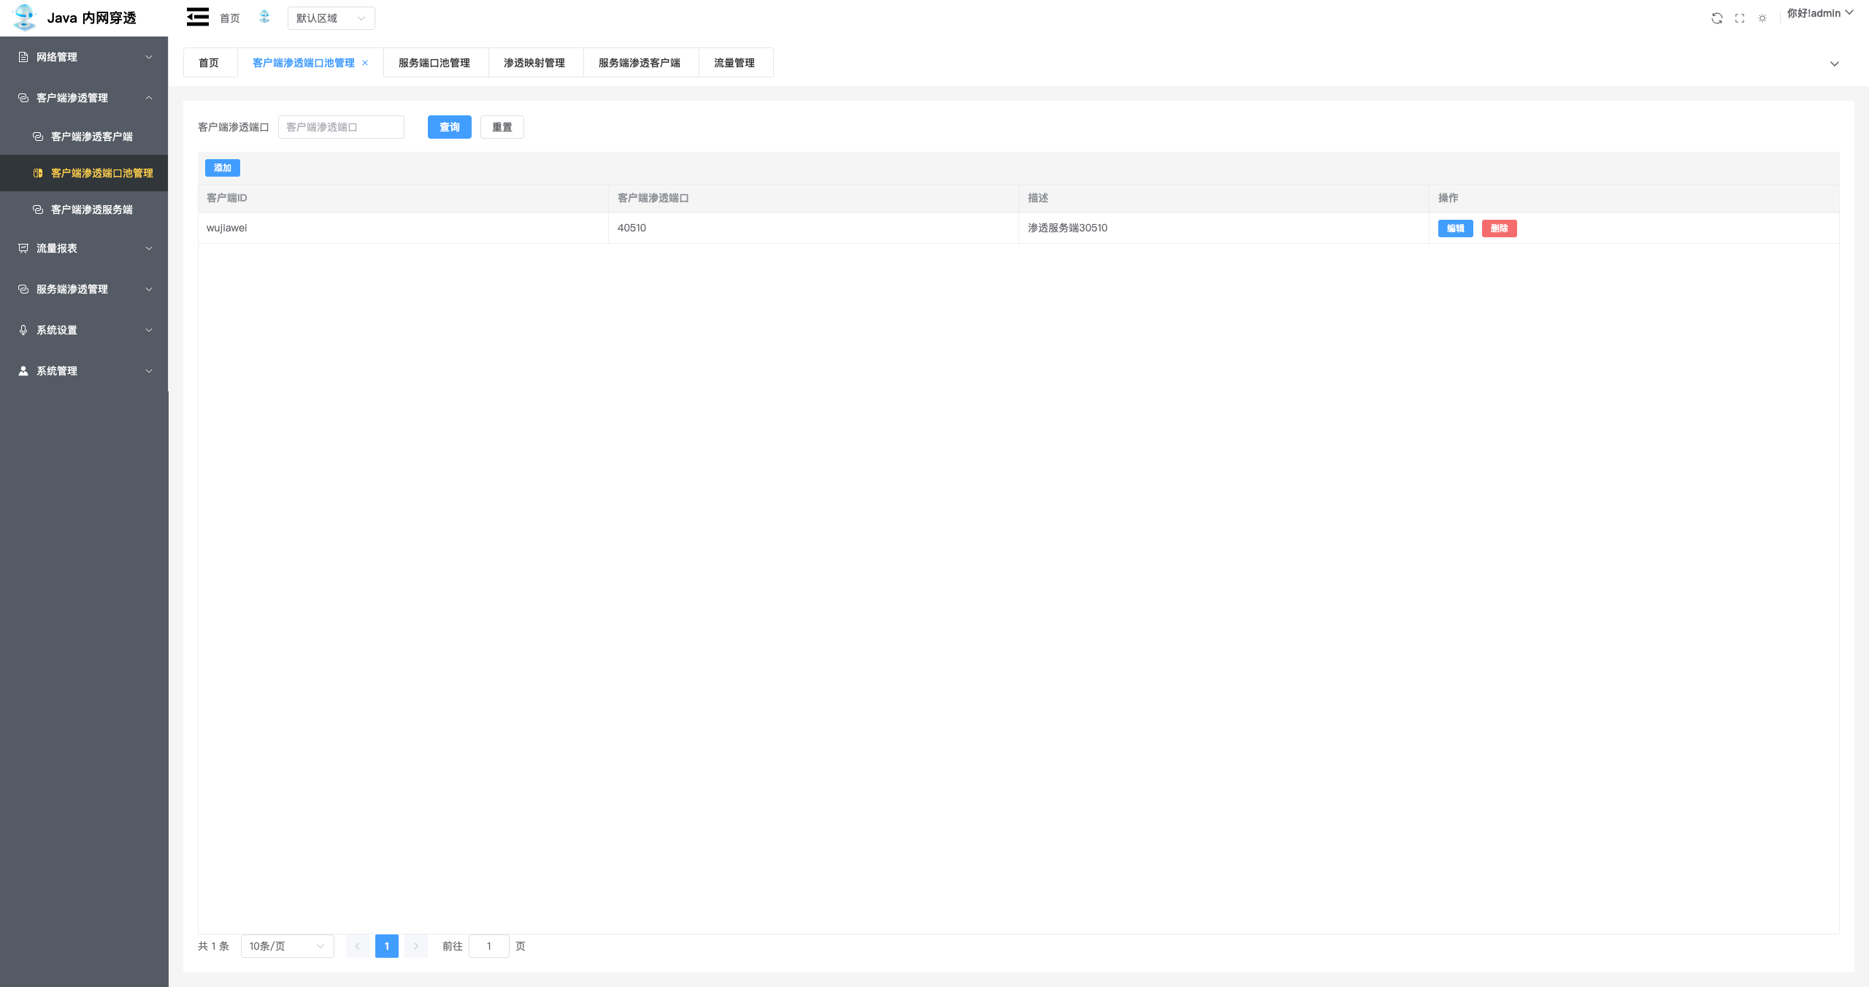
Task: Expand the 网络管理 sidebar menu
Action: [x=84, y=57]
